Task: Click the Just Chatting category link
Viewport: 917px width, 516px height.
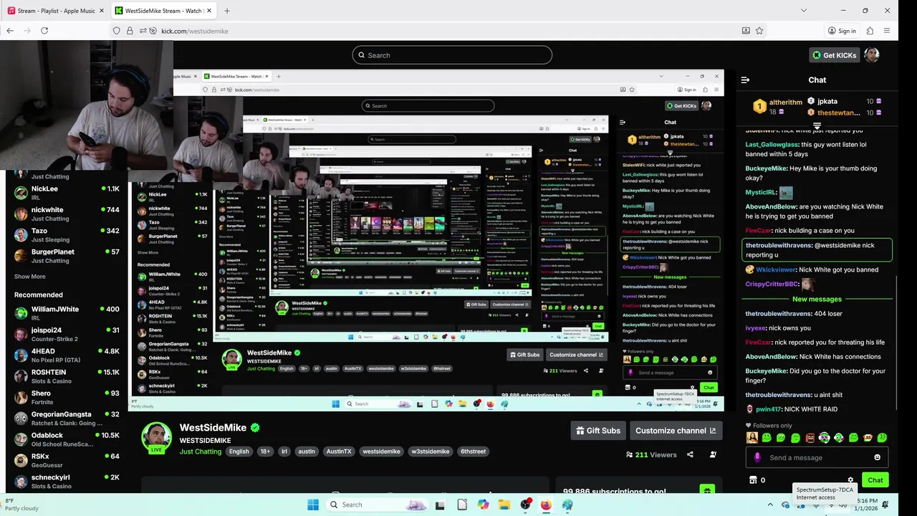Action: pyautogui.click(x=201, y=451)
